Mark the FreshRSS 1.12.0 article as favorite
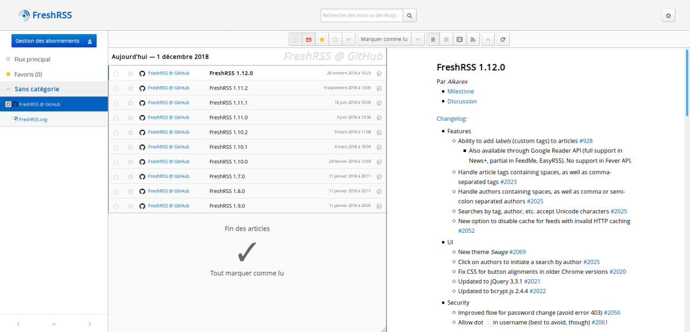 coord(129,73)
